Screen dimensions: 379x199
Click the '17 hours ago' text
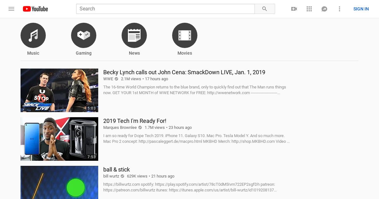pyautogui.click(x=156, y=79)
